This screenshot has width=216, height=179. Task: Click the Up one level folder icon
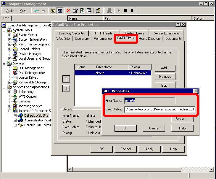coord(53,11)
